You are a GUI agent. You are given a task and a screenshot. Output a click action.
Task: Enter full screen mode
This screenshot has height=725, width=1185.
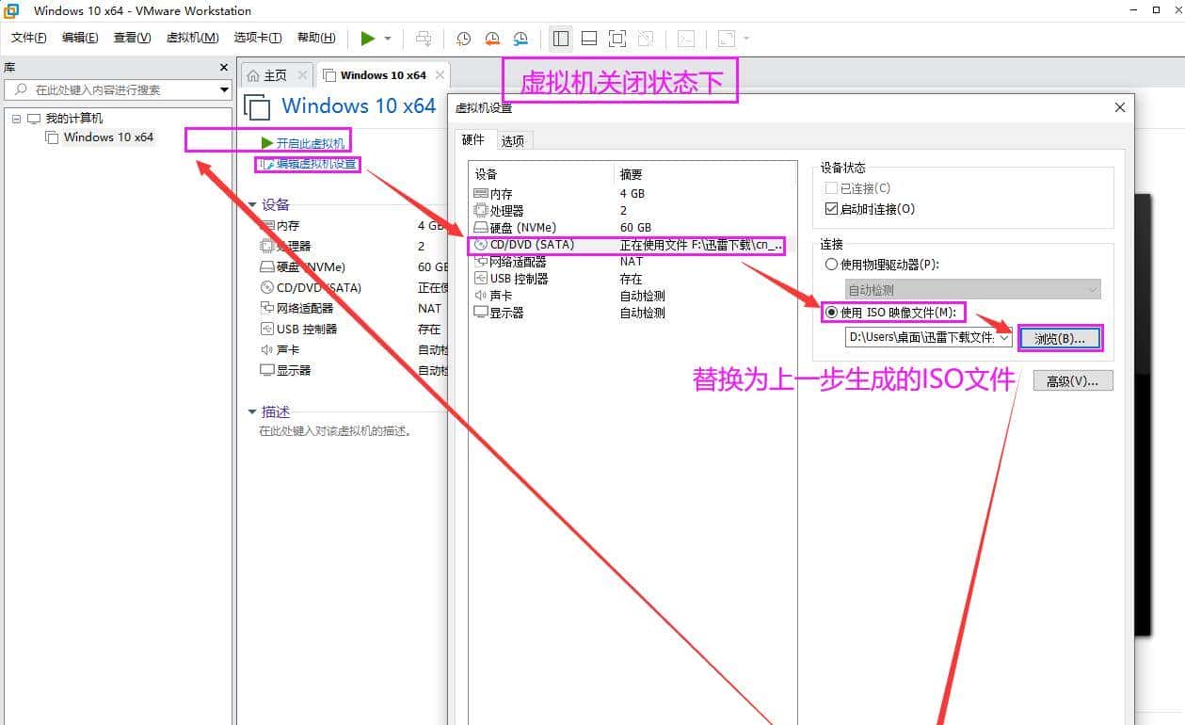(x=617, y=39)
